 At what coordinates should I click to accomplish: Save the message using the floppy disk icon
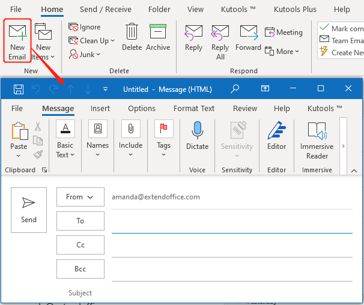click(x=19, y=89)
